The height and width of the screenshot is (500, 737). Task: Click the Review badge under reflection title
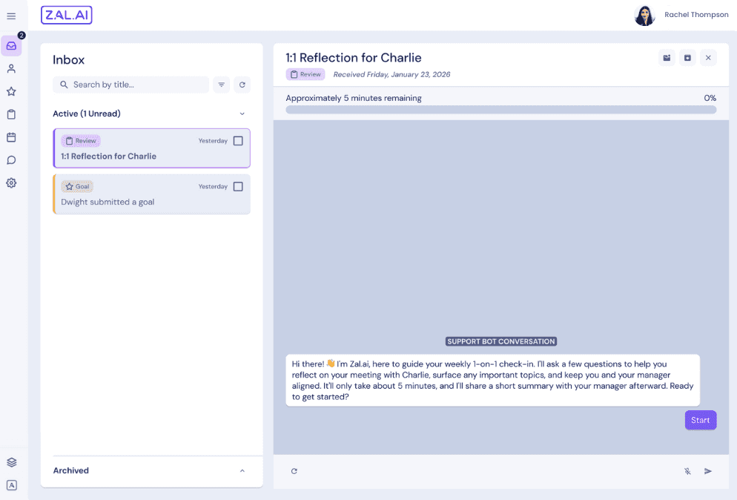[x=305, y=74]
